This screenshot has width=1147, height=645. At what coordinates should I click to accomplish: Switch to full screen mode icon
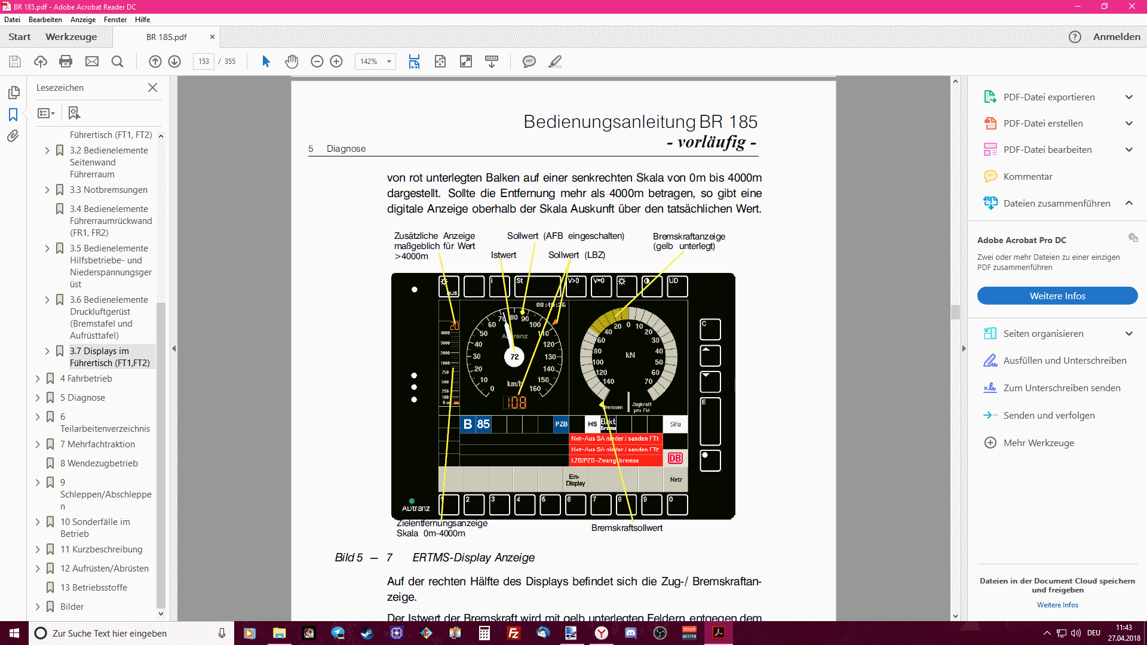click(x=466, y=62)
